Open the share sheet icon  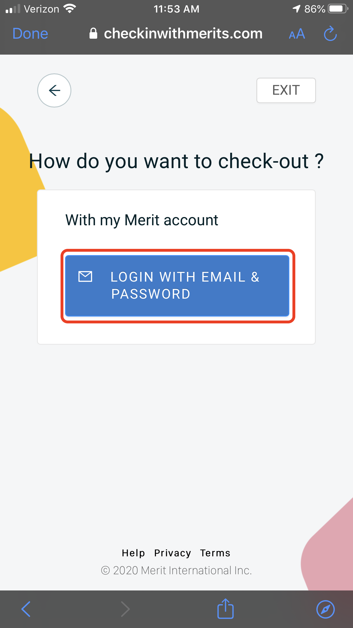(x=225, y=608)
